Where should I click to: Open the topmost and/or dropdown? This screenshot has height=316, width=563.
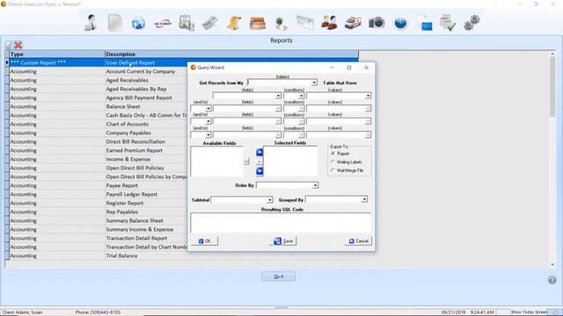pyautogui.click(x=208, y=109)
